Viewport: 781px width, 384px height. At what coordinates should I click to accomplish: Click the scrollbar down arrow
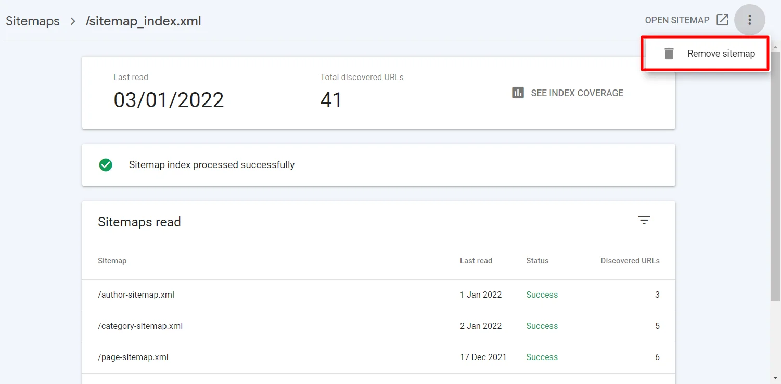coord(775,378)
